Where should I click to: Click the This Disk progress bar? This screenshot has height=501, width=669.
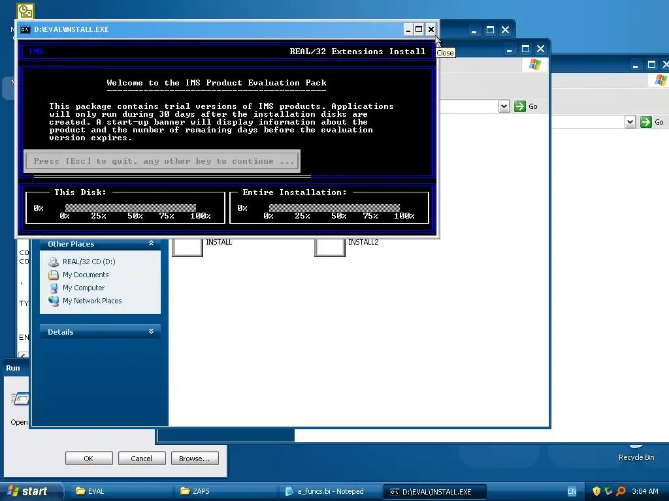click(x=131, y=208)
